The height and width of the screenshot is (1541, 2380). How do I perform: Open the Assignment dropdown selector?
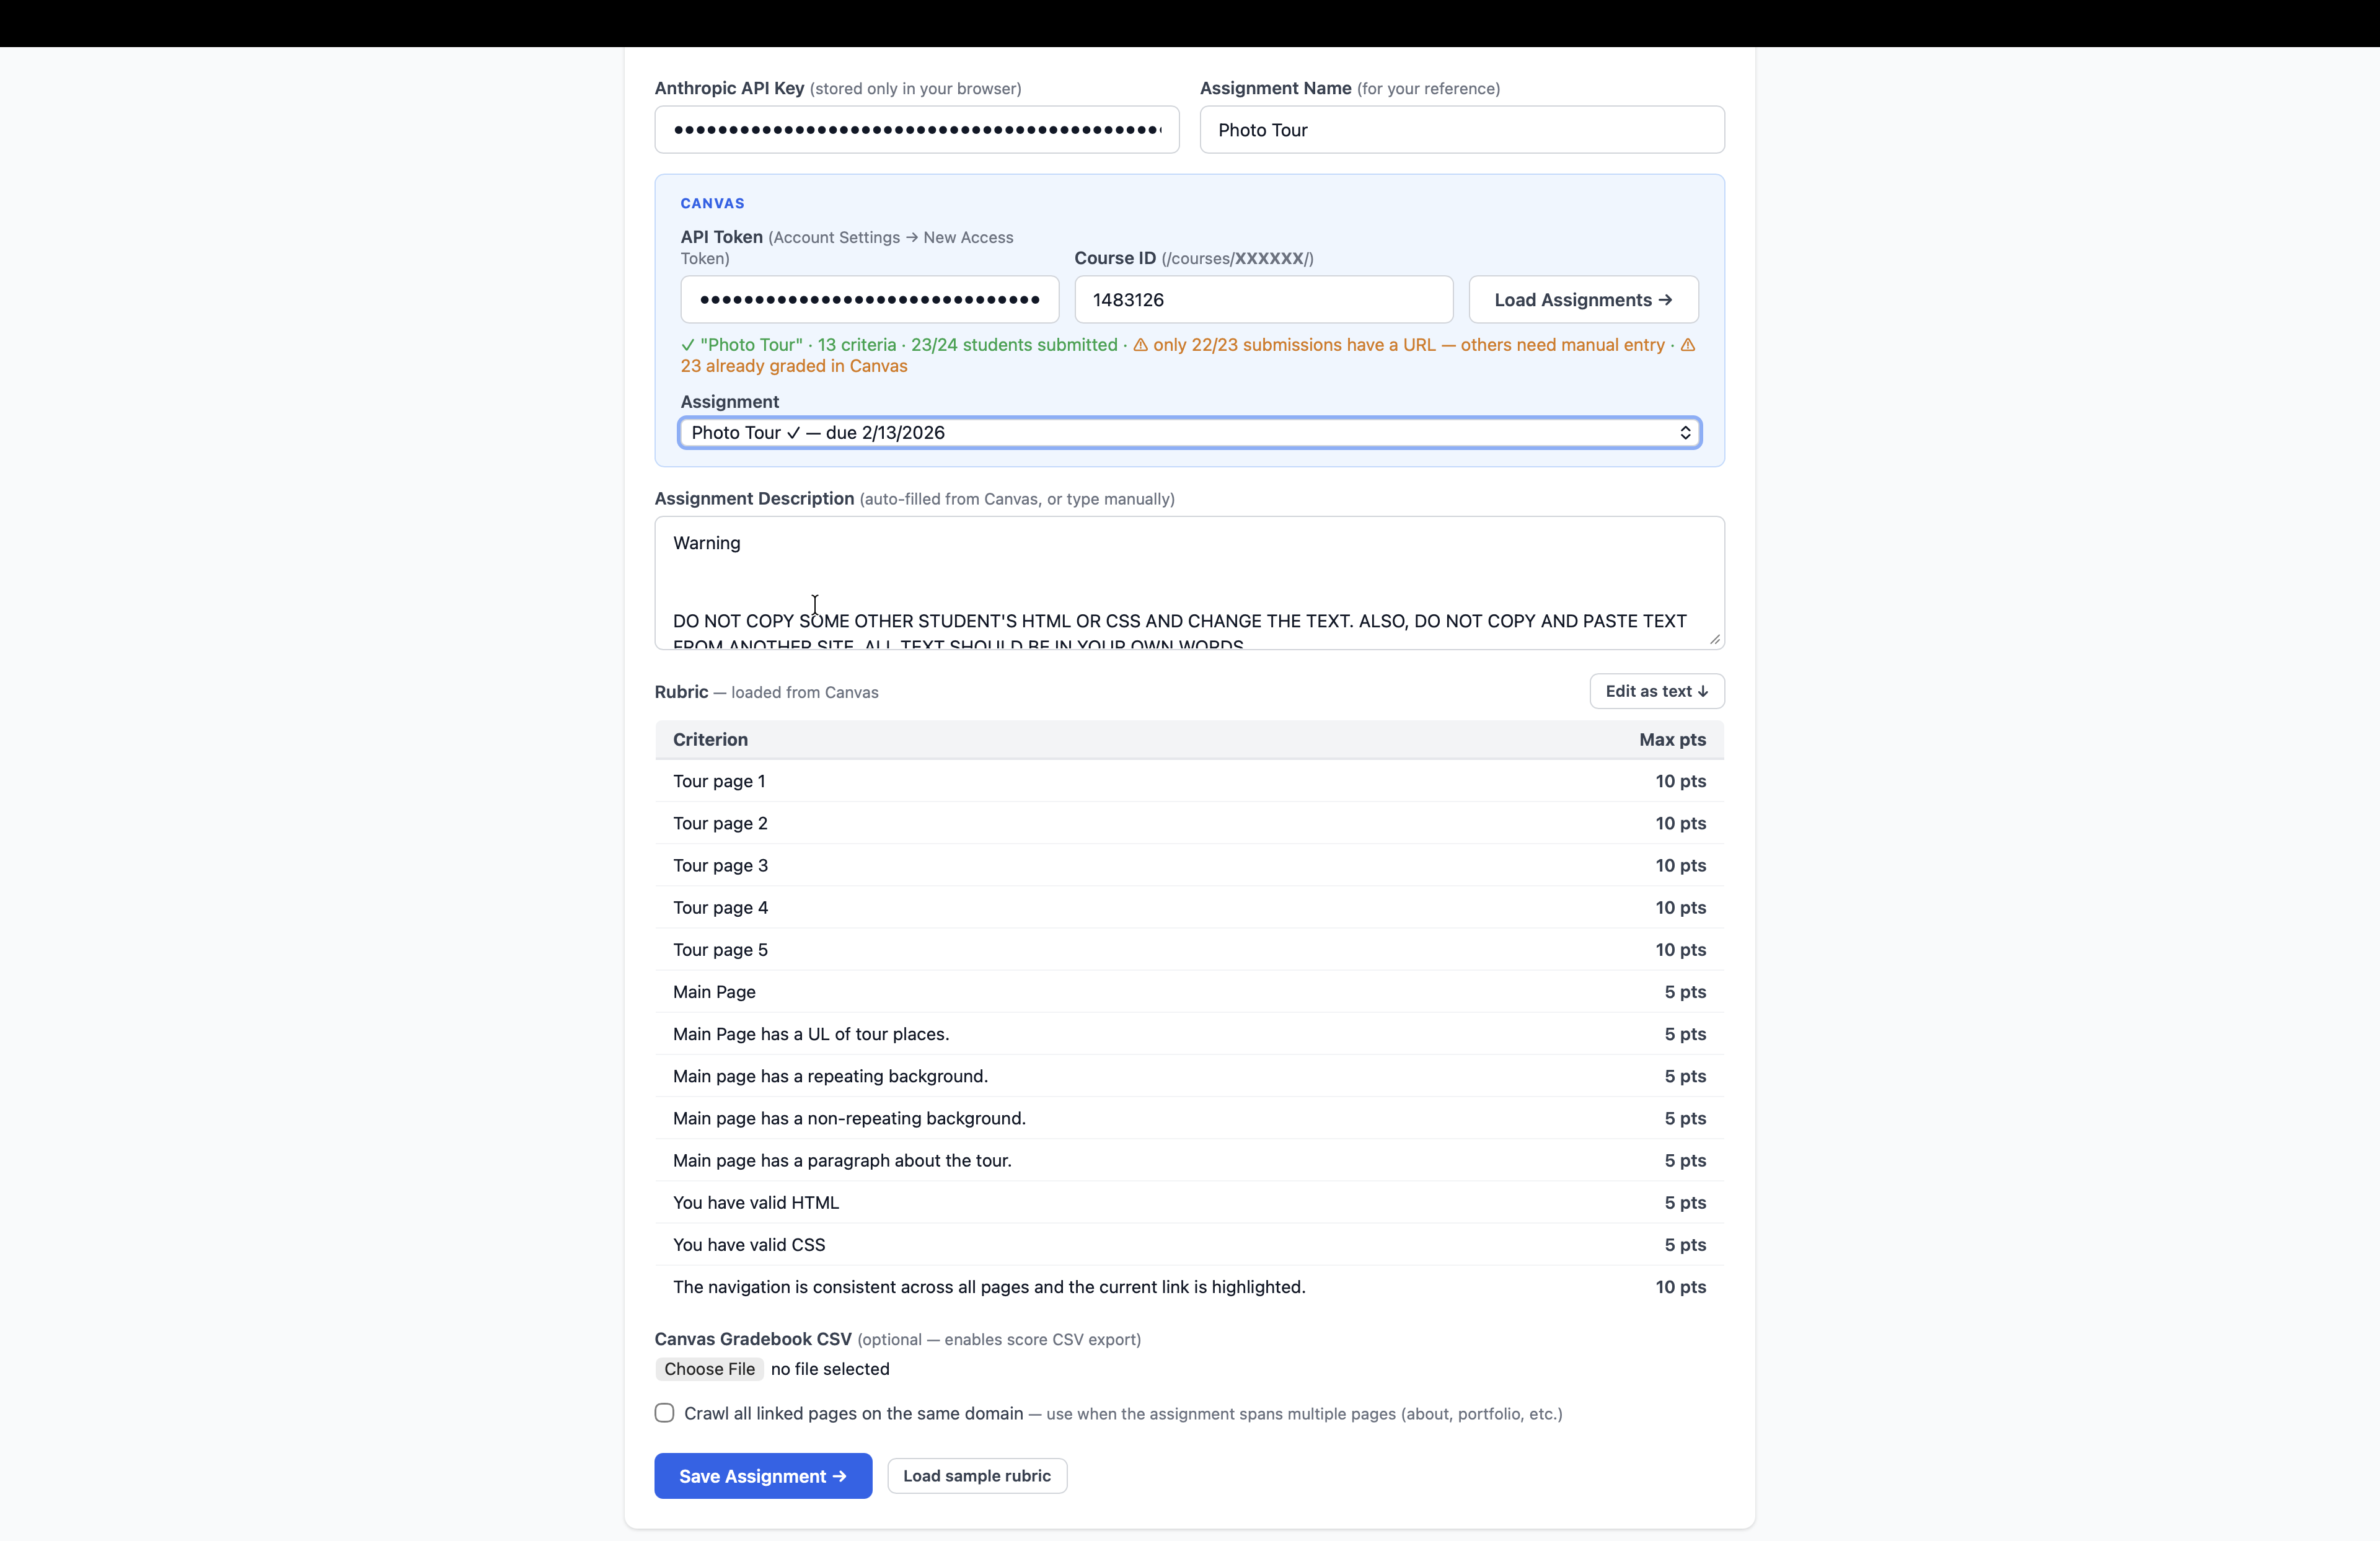[x=1189, y=432]
